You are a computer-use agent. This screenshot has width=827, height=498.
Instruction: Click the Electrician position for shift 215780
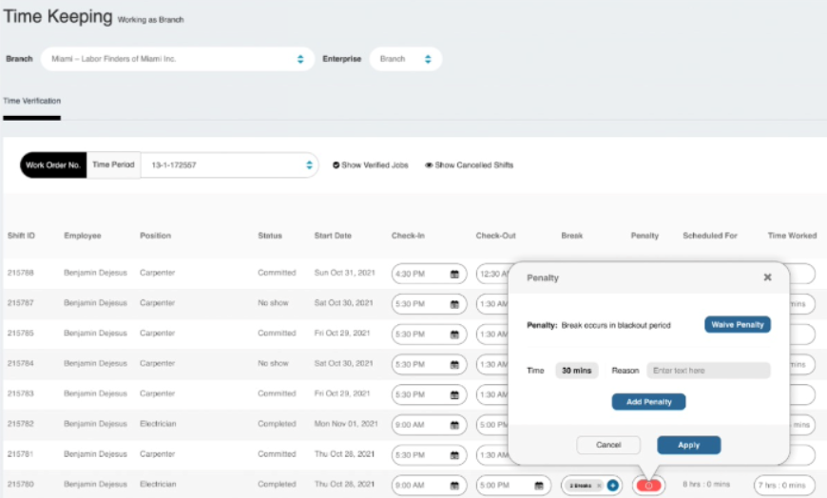pos(158,485)
